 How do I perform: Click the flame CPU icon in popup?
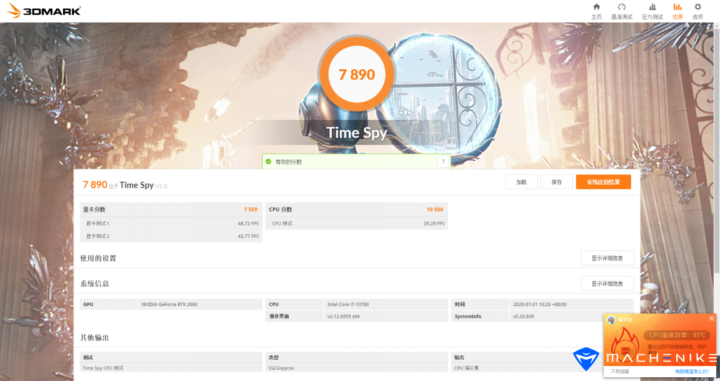[626, 345]
